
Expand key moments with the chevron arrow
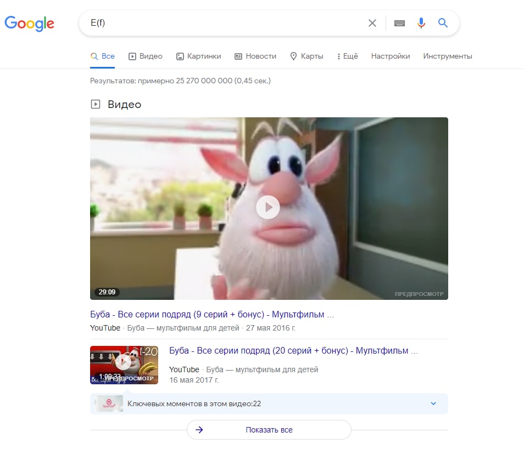click(x=433, y=403)
